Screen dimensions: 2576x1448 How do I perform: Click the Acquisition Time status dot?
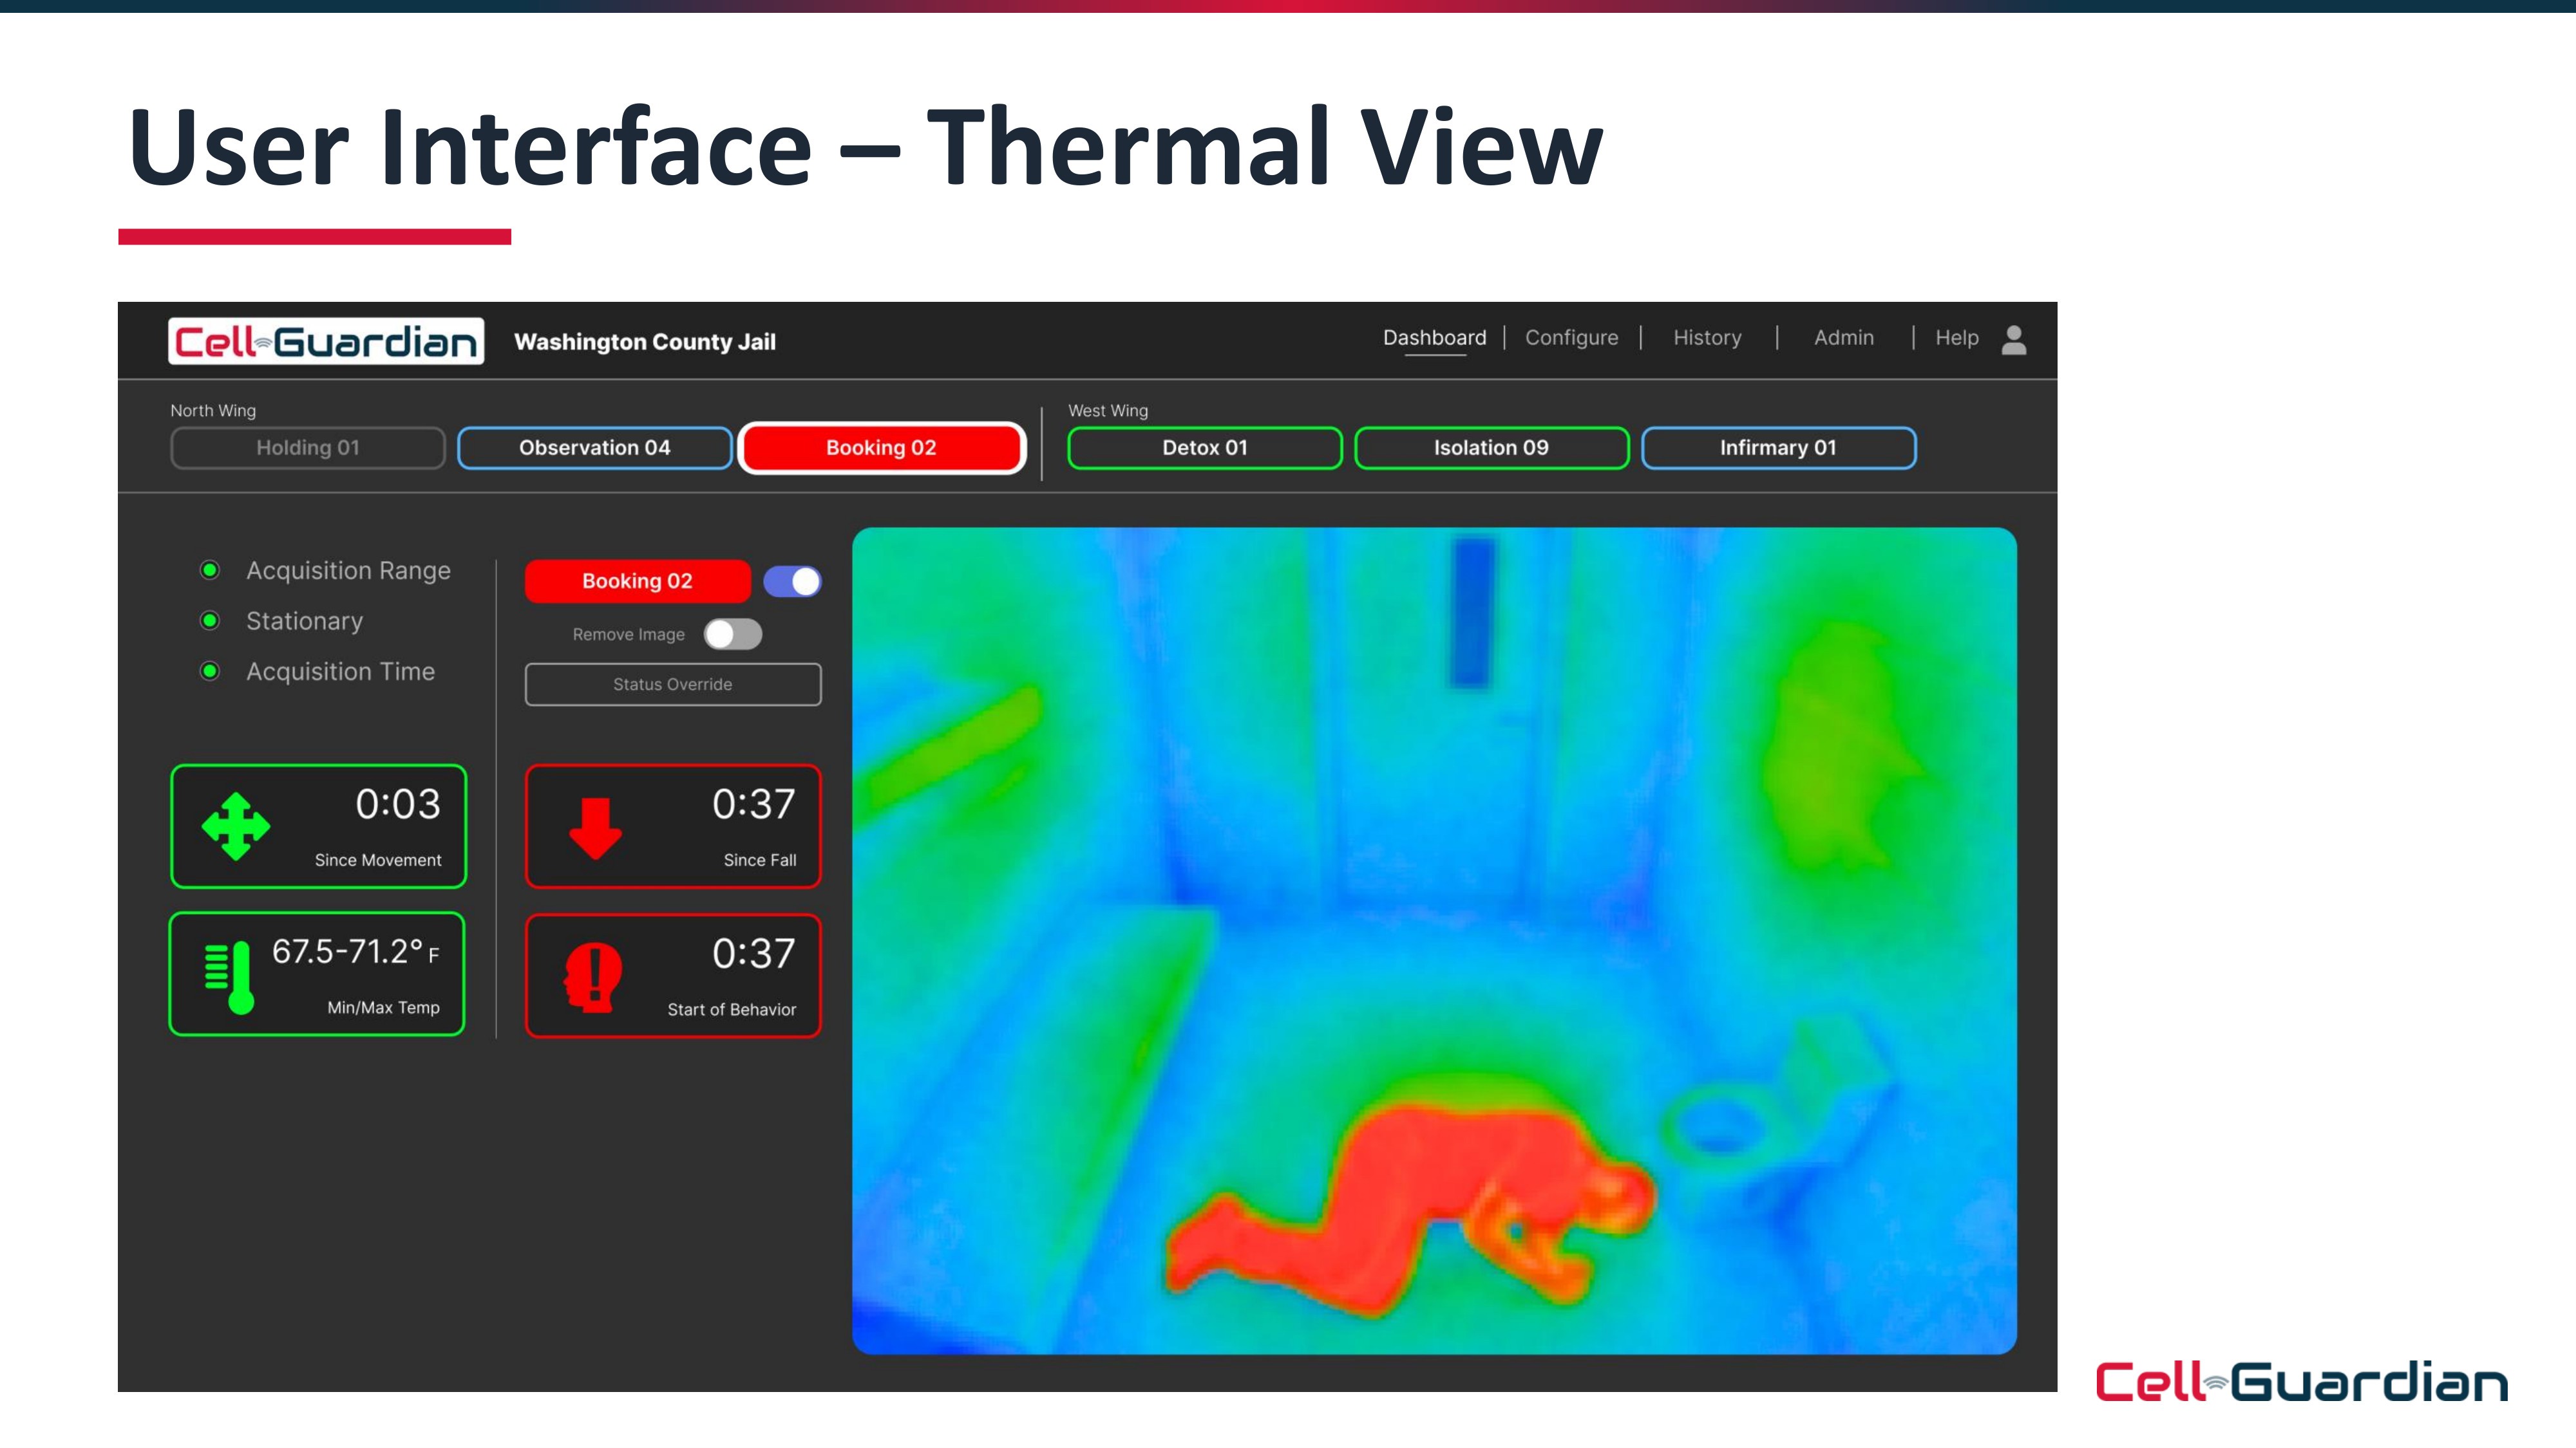click(210, 671)
